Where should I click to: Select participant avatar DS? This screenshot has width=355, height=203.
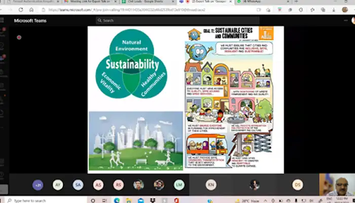[298, 185]
